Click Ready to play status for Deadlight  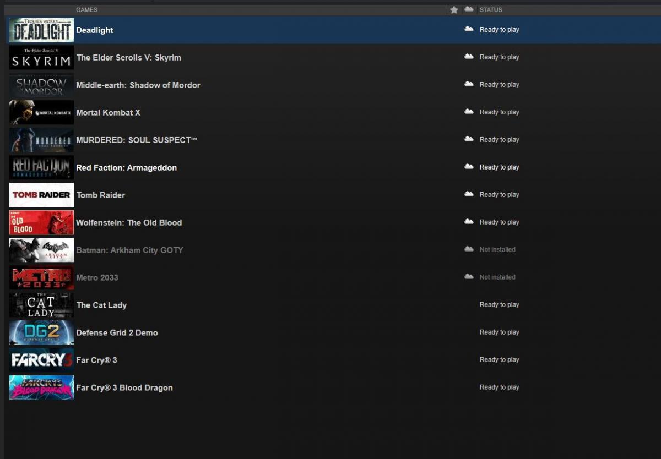pyautogui.click(x=500, y=30)
